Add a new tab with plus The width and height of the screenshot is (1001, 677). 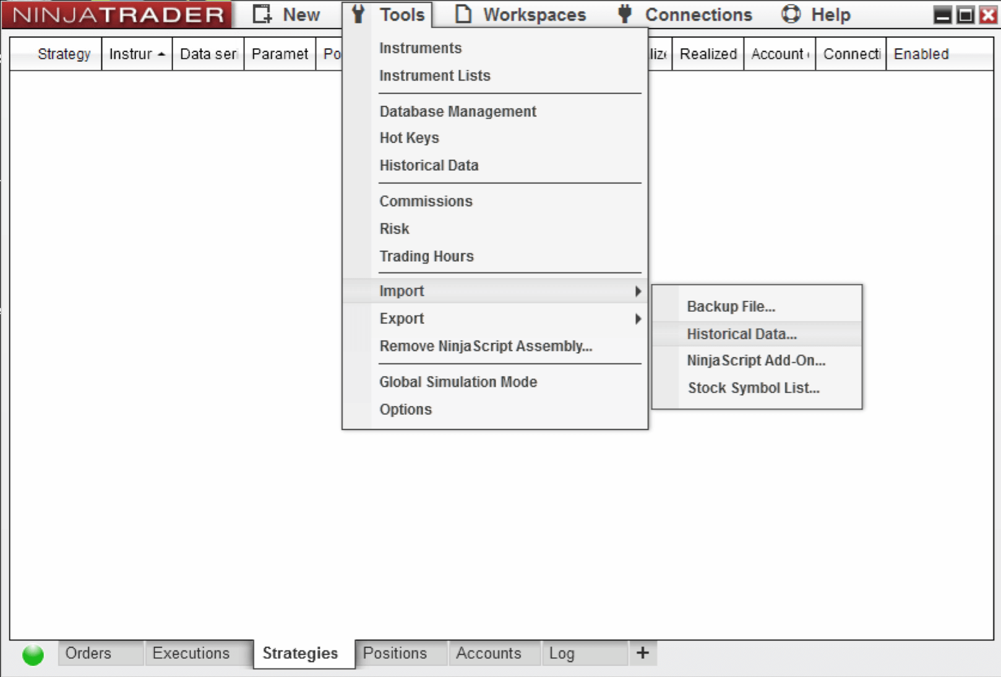coord(643,653)
